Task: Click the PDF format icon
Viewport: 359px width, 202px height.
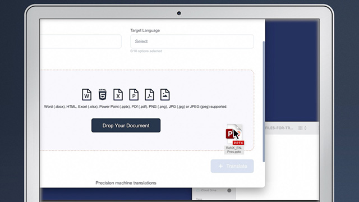Action: (149, 95)
